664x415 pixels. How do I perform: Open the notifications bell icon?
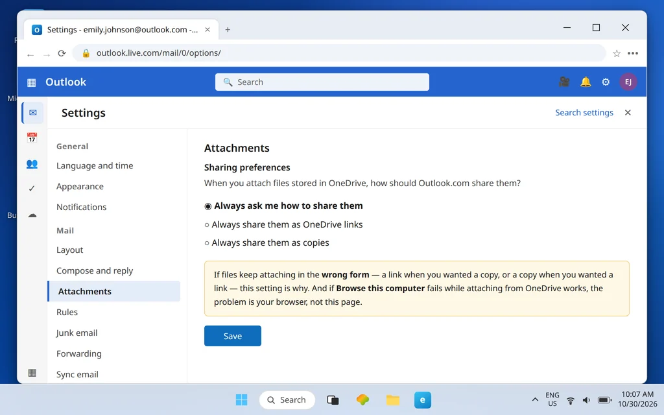point(586,82)
